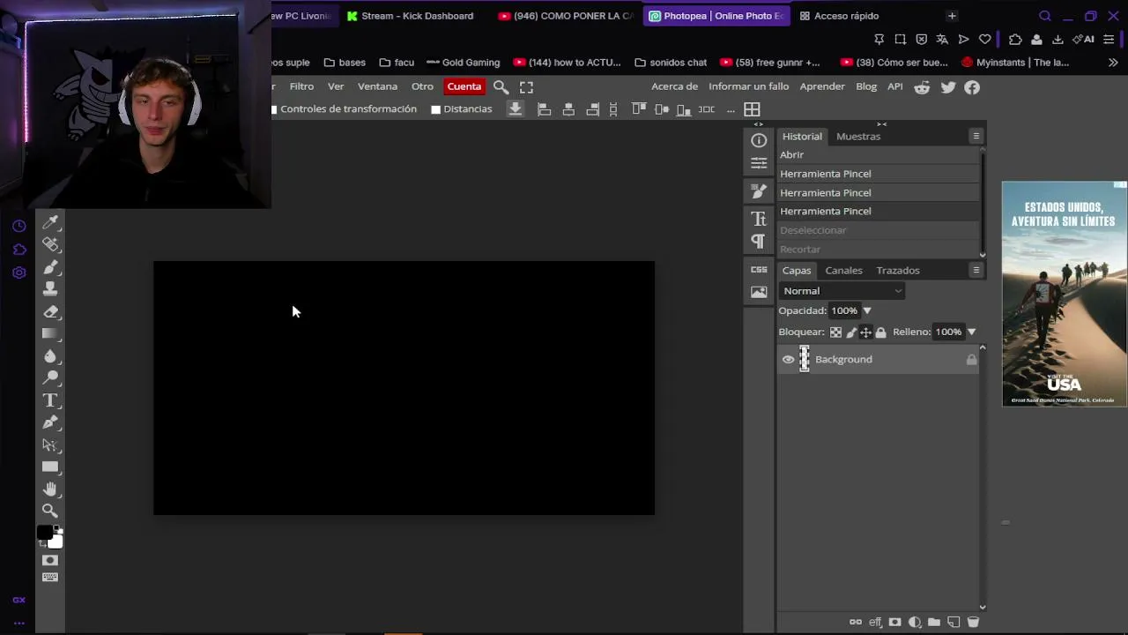
Task: Switch to the Trazados tab
Action: pyautogui.click(x=898, y=270)
